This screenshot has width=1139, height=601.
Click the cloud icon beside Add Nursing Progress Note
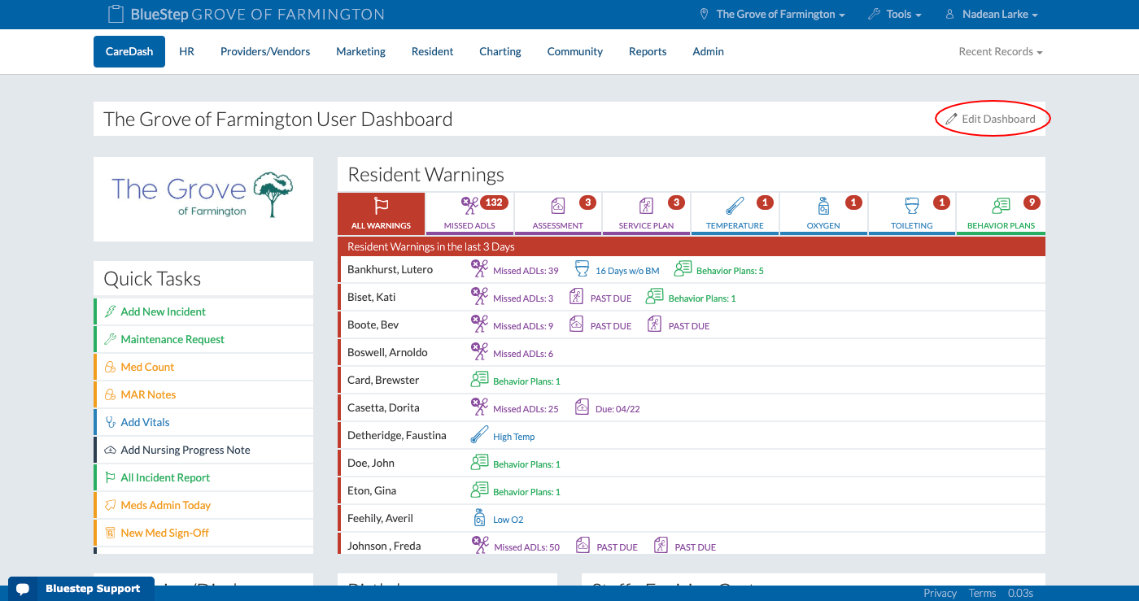click(111, 450)
